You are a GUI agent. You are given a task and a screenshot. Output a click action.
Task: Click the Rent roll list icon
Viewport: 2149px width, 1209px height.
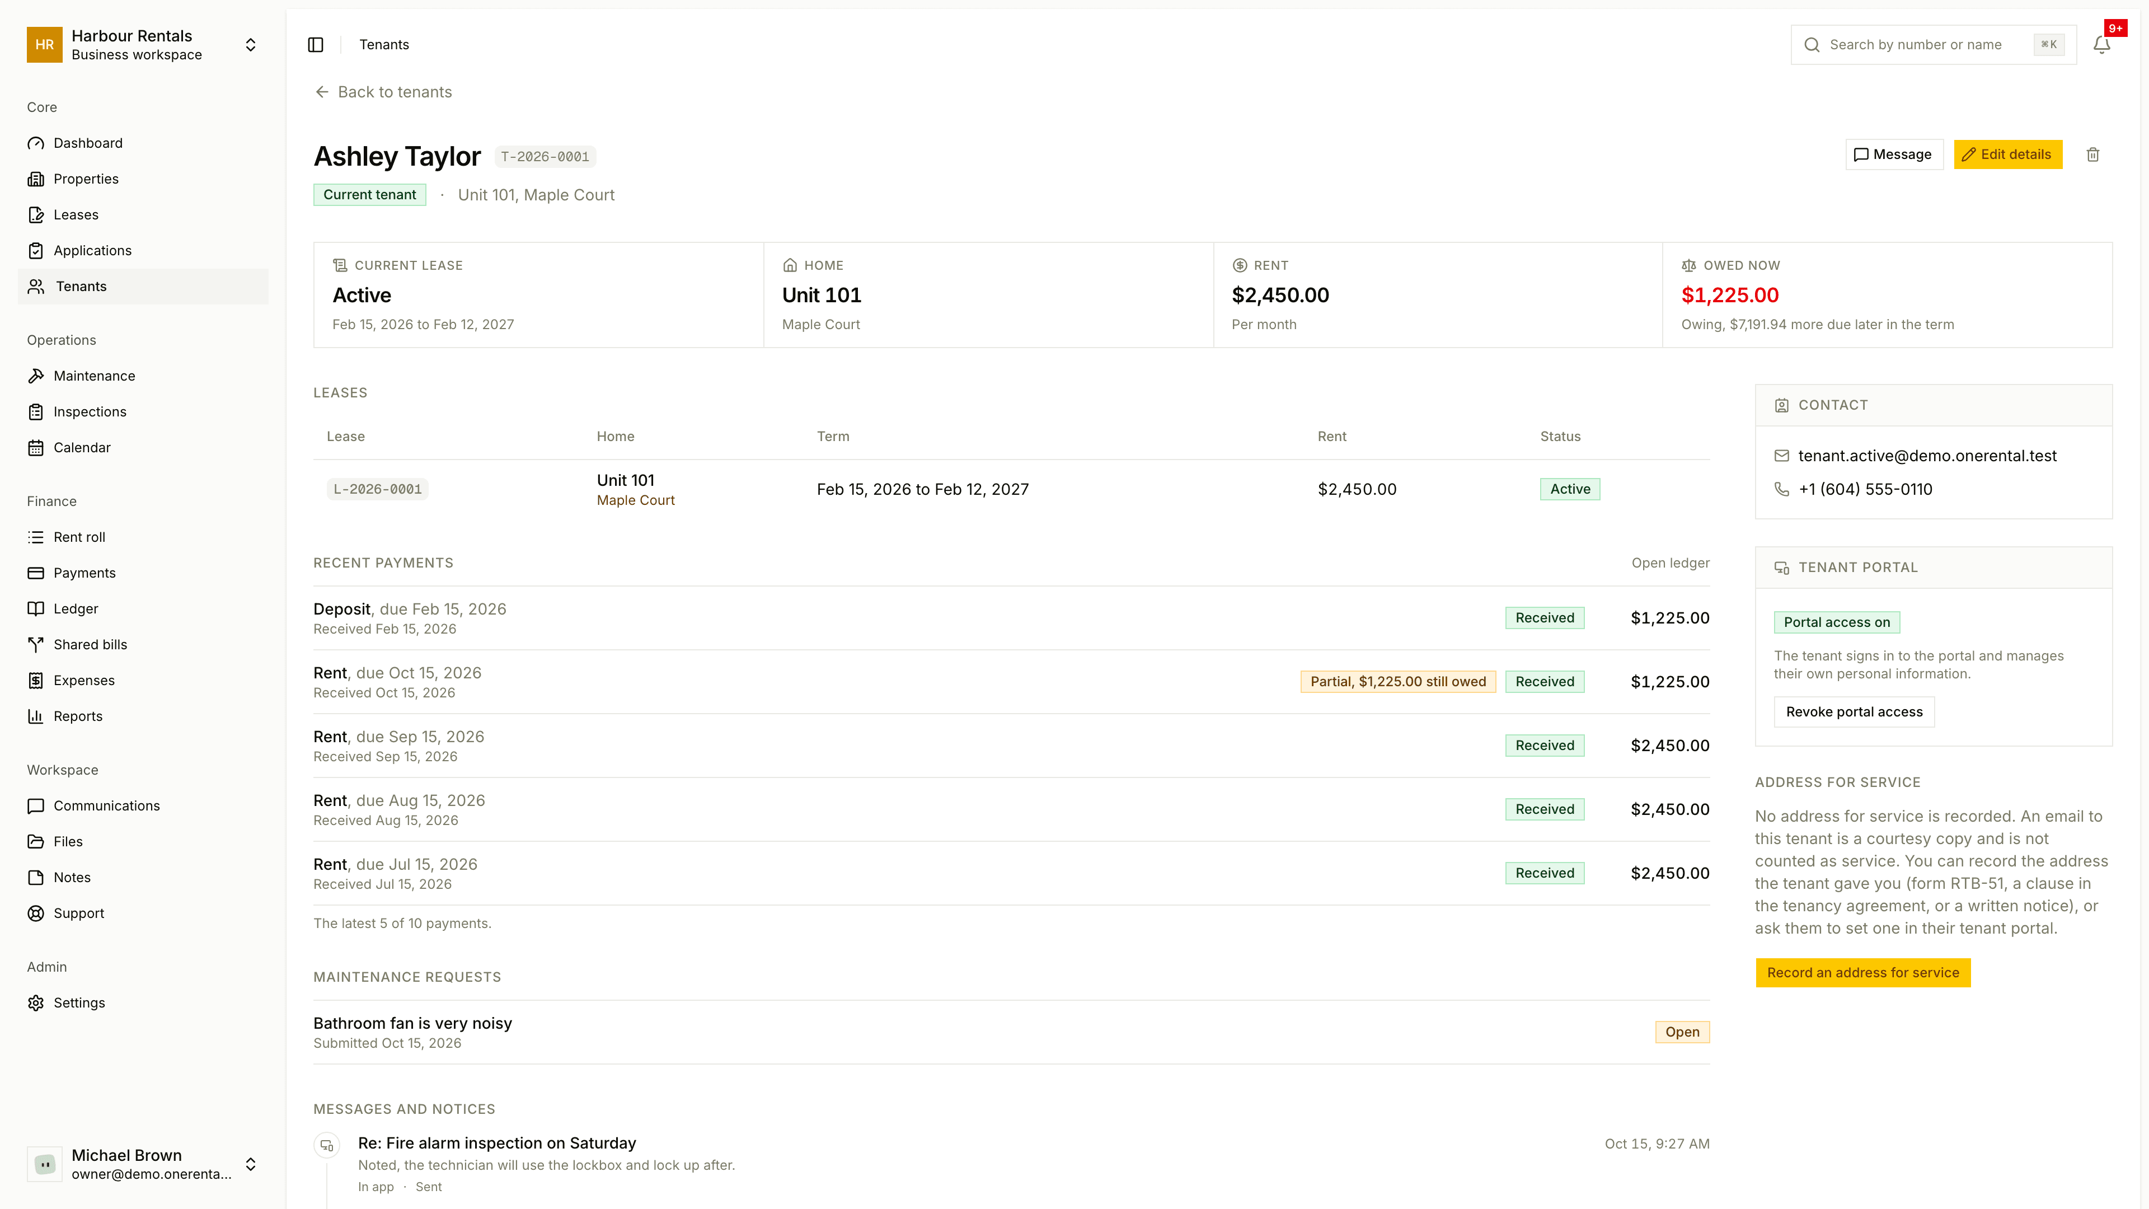(x=36, y=537)
